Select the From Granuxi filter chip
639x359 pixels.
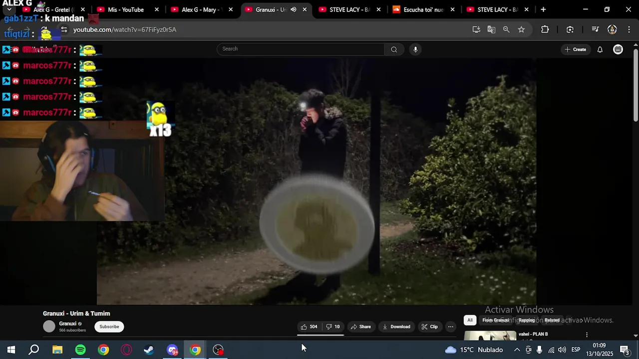(495, 320)
